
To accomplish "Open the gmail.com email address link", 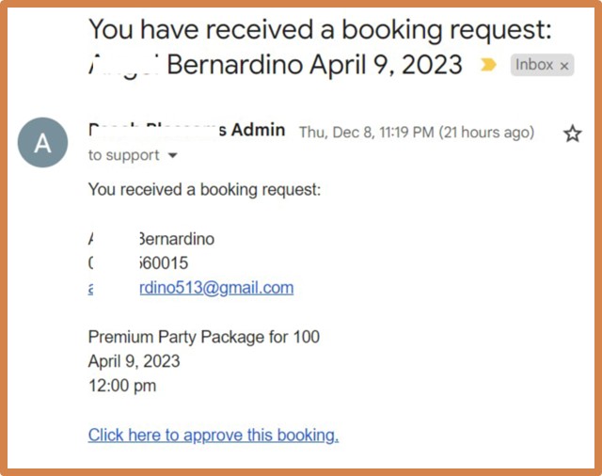I will [x=191, y=288].
